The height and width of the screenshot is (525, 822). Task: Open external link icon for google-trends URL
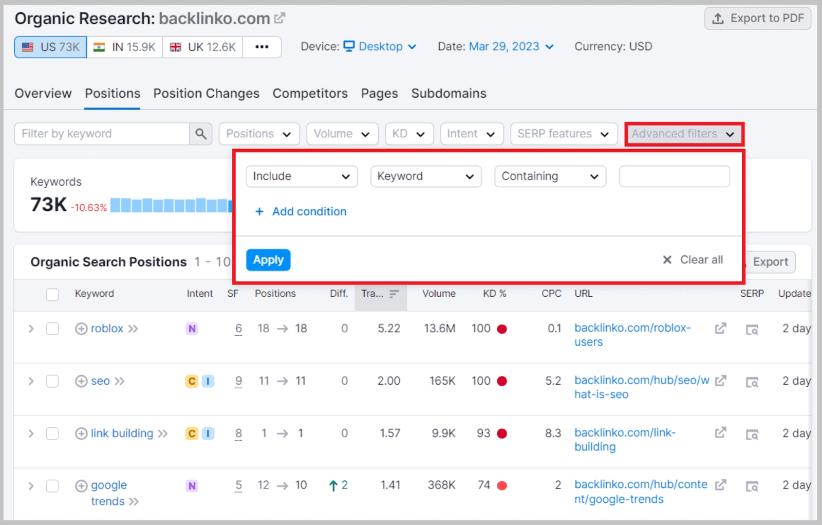(x=721, y=485)
